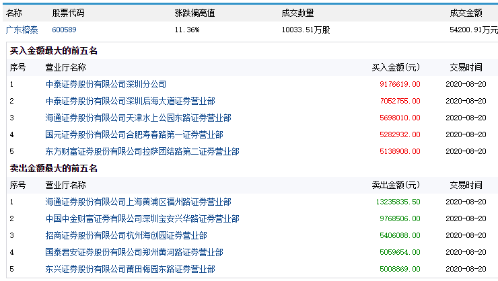
Task: Open 中泰证券深圳后海大道证券营业部 link
Action: [x=131, y=101]
